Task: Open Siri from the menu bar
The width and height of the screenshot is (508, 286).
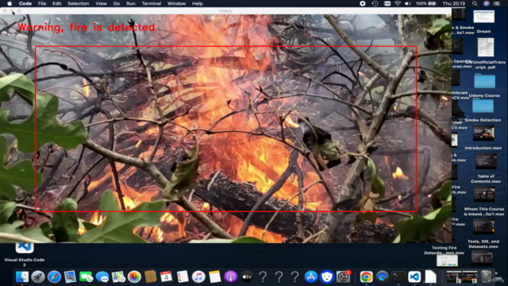Action: coord(487,3)
